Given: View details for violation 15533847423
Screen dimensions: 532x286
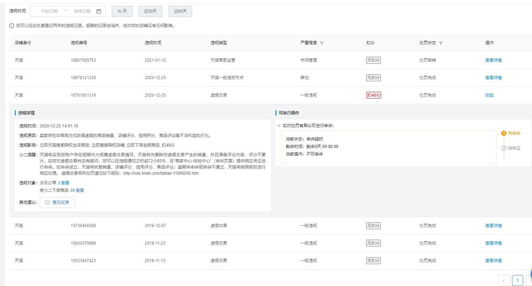Looking at the screenshot, I should [493, 261].
